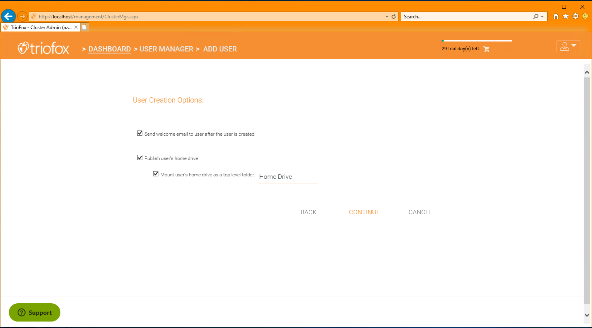Toggle Mount home drive as top folder checkbox

coord(156,174)
